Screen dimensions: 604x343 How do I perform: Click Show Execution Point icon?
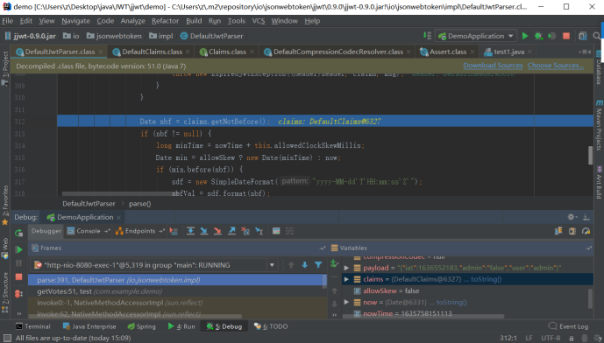pyautogui.click(x=174, y=231)
